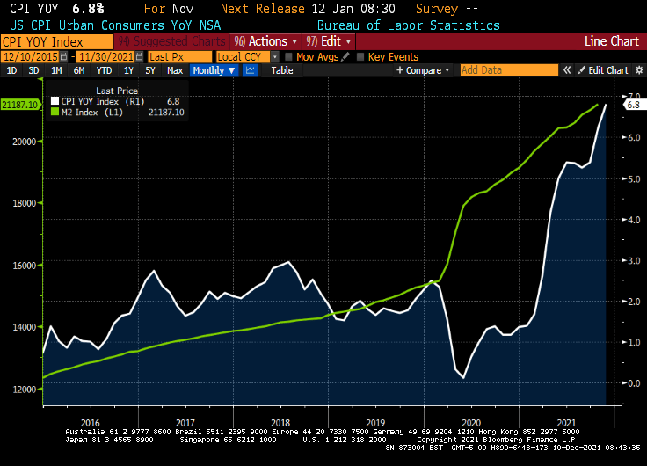647x466 pixels.
Task: Click the line chart type icon
Action: point(250,70)
